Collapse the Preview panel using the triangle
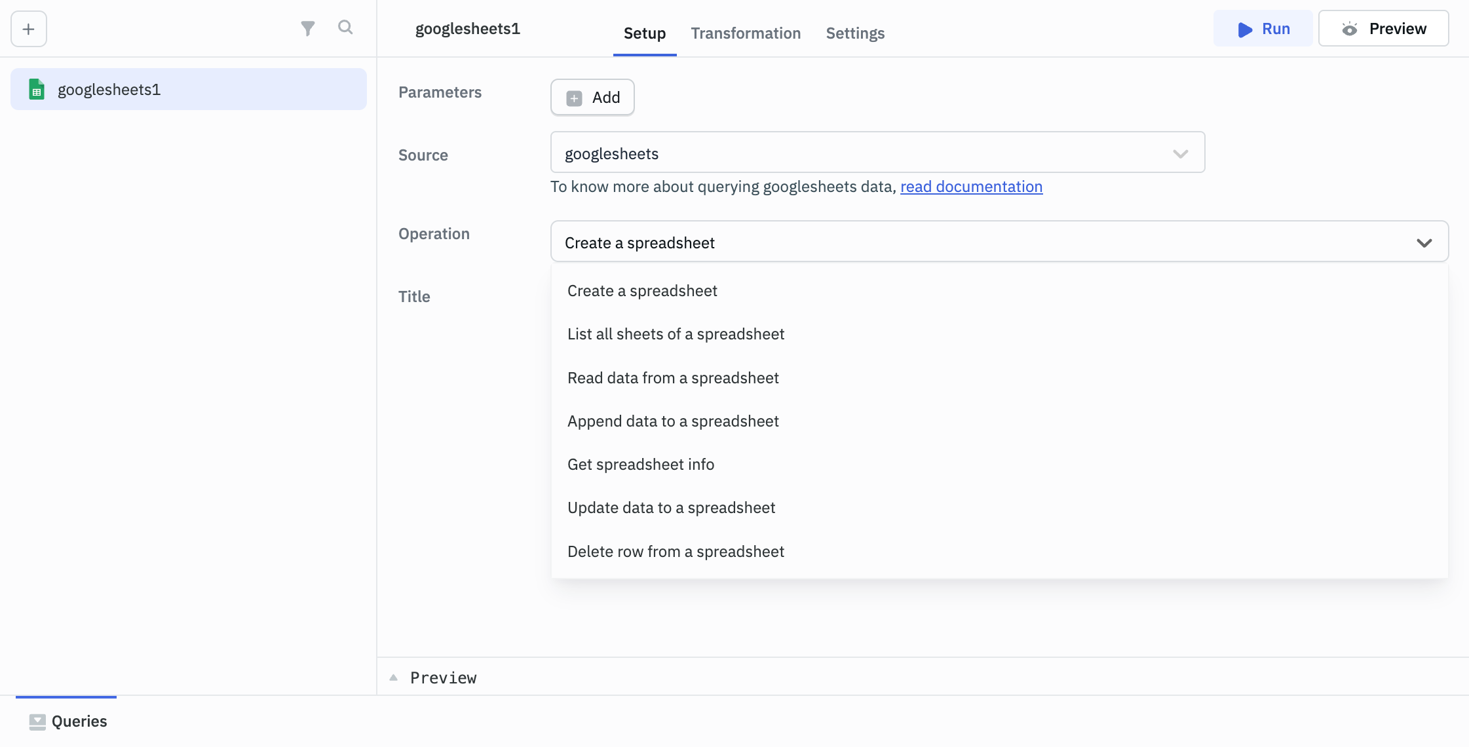The height and width of the screenshot is (747, 1469). click(x=394, y=677)
